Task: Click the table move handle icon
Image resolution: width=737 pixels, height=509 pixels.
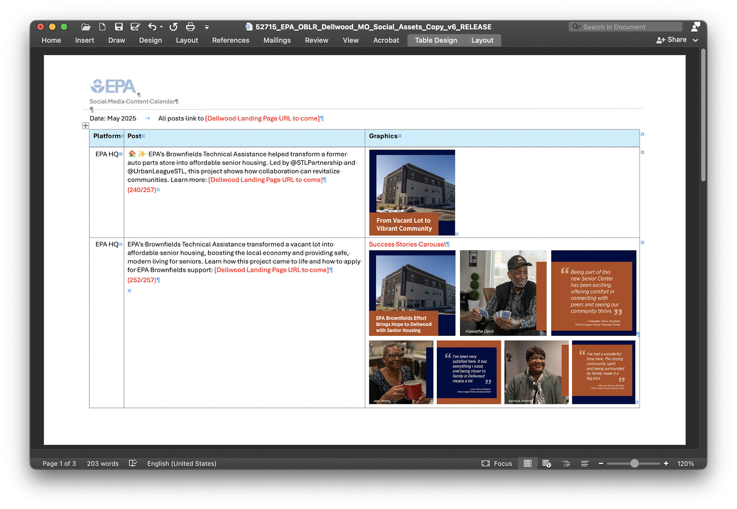Action: pos(85,126)
